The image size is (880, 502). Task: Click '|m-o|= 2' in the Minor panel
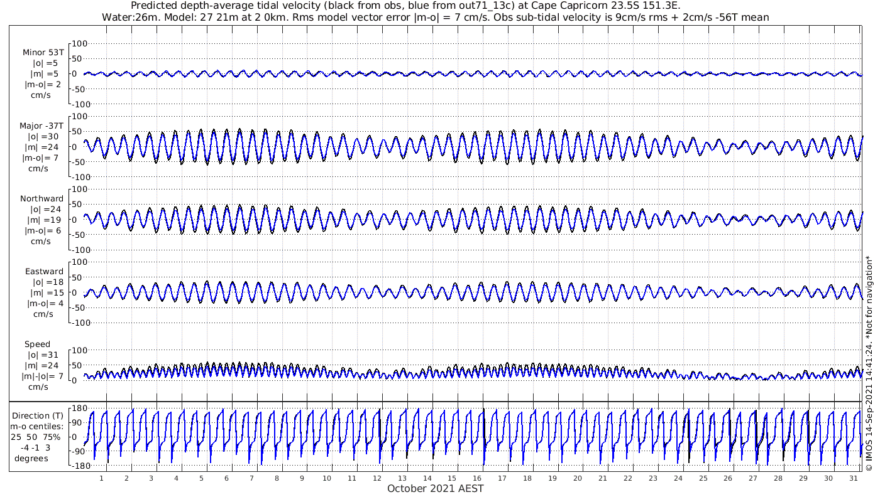pos(43,84)
